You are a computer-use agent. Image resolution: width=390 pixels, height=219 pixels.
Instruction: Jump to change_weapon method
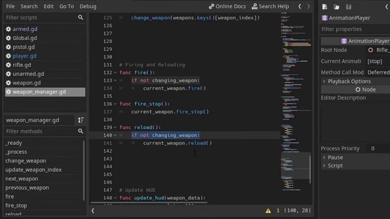click(26, 161)
